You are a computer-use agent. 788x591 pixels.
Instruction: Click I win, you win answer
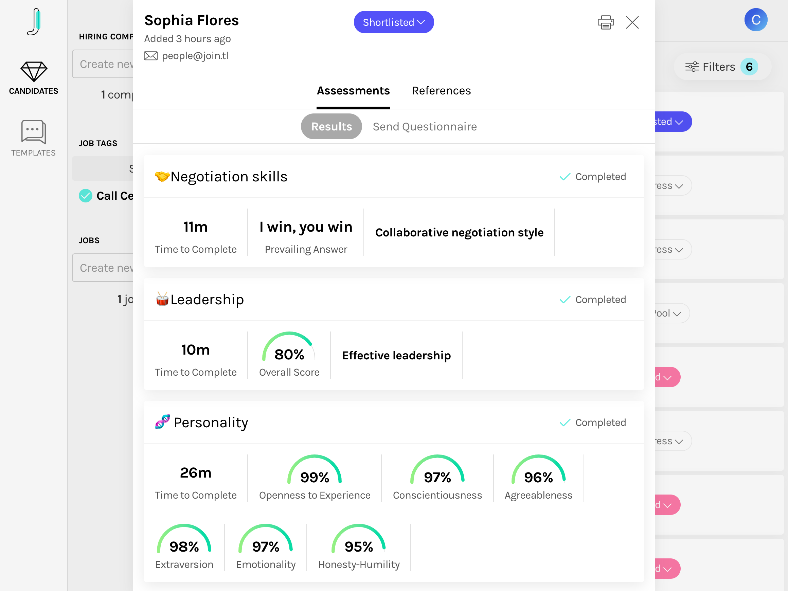[306, 227]
